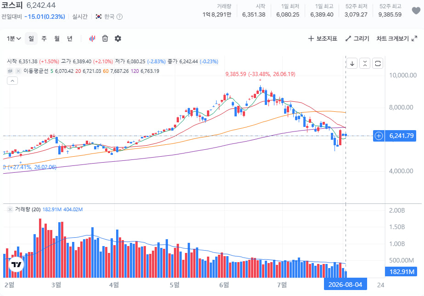Click the -15.01(0.23%) change value

[45, 17]
